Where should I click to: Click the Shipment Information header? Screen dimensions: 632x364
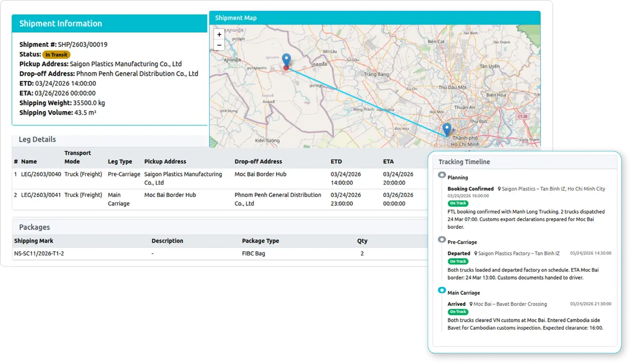109,24
